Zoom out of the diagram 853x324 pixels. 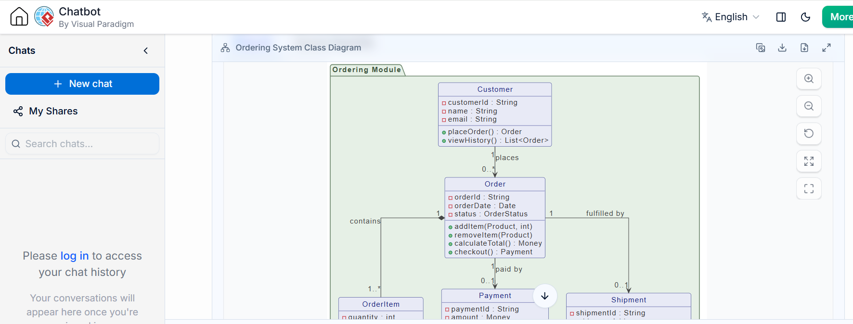(809, 106)
